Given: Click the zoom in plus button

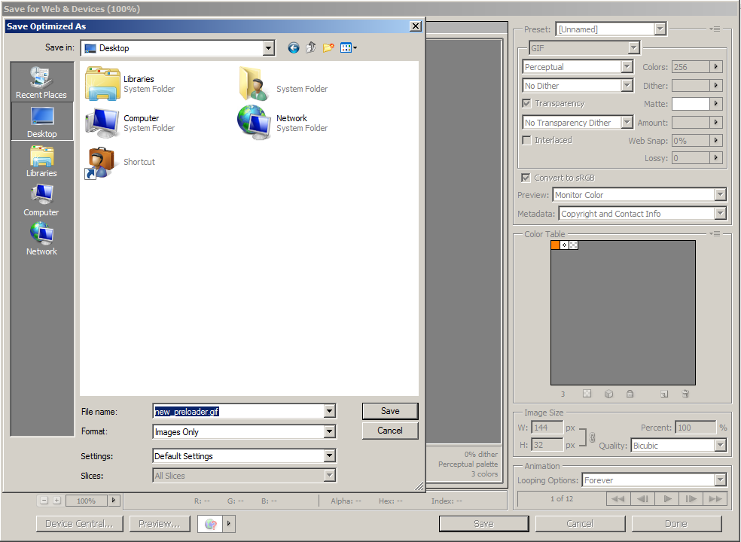Looking at the screenshot, I should tap(56, 500).
